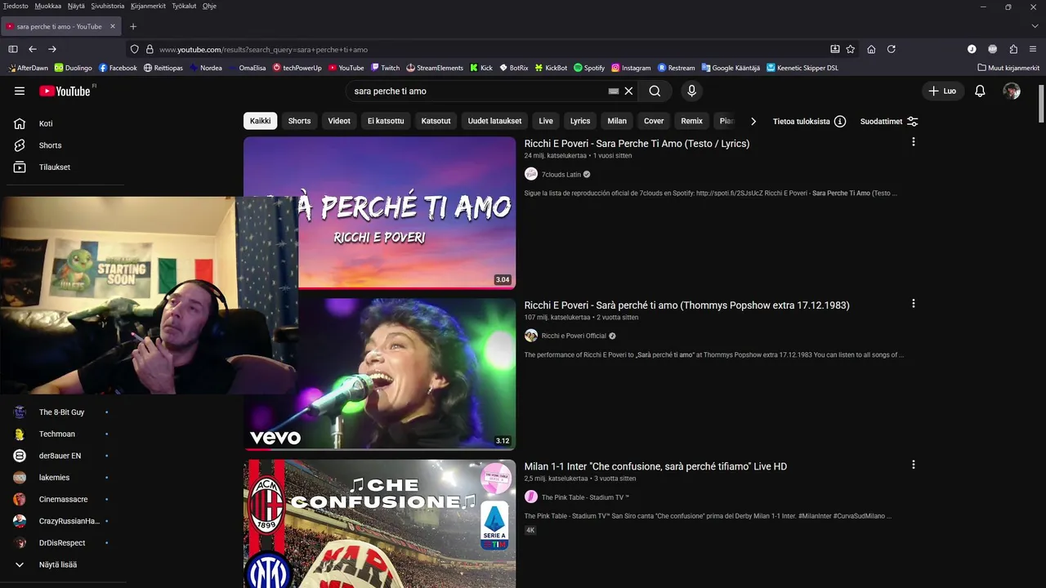Image resolution: width=1046 pixels, height=588 pixels.
Task: Open options for Milan 1-1 Inter result
Action: pyautogui.click(x=913, y=465)
